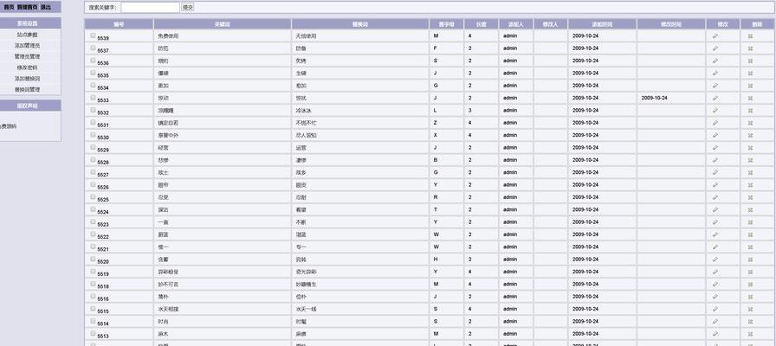
Task: Enable the checkbox for entry 5519
Action: coord(93,272)
